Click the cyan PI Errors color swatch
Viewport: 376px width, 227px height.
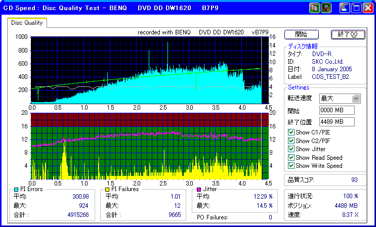(16, 190)
